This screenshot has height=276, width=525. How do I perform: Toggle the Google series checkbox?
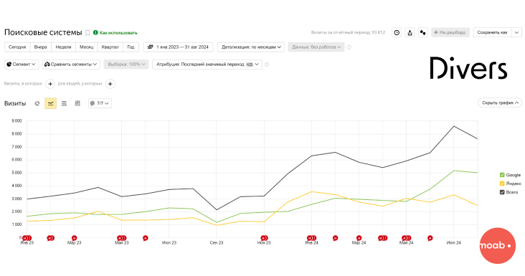point(502,175)
